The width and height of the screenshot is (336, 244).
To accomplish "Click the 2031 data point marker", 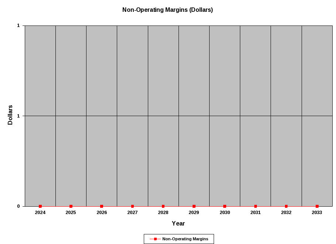I will [255, 206].
